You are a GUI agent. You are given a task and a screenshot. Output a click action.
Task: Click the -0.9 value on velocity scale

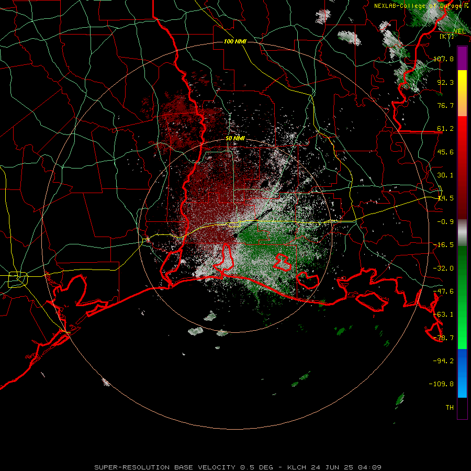(x=445, y=222)
